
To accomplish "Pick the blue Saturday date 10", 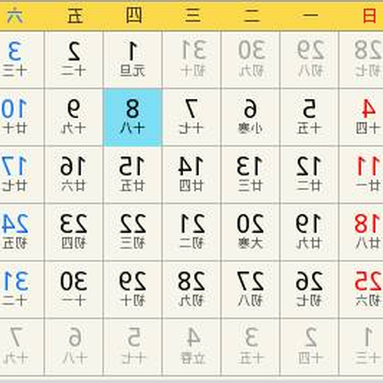I will coord(21,117).
